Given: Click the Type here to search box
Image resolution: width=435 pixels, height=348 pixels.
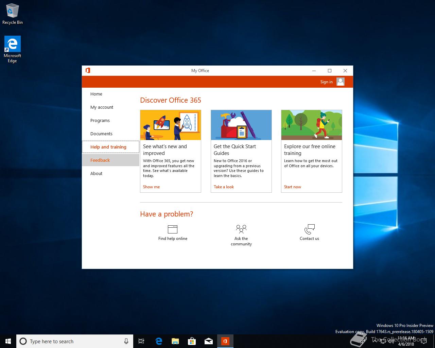Looking at the screenshot, I should pos(74,341).
